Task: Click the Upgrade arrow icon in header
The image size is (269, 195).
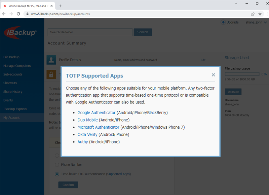Action: point(223,22)
